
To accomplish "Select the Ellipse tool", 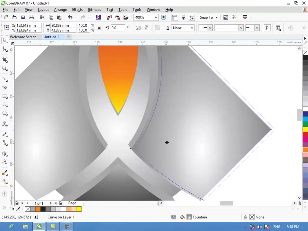I will click(x=4, y=105).
